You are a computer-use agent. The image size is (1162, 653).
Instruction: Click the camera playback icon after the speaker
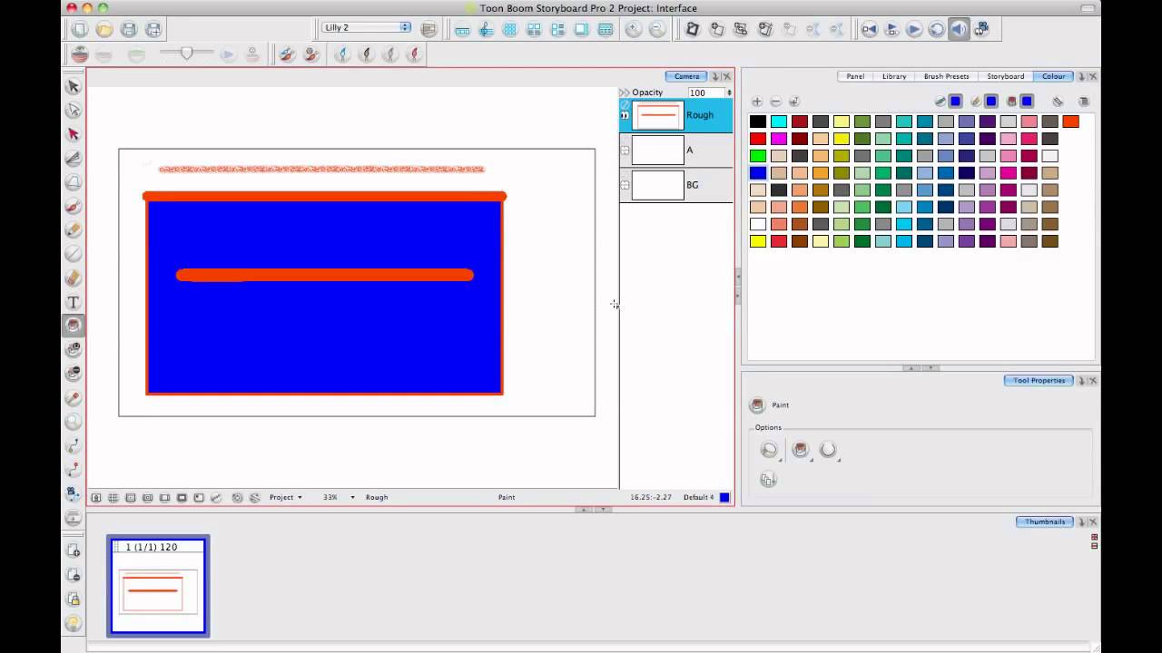tap(981, 29)
